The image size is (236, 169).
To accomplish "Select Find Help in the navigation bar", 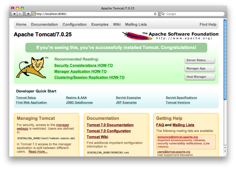I will pos(208,25).
